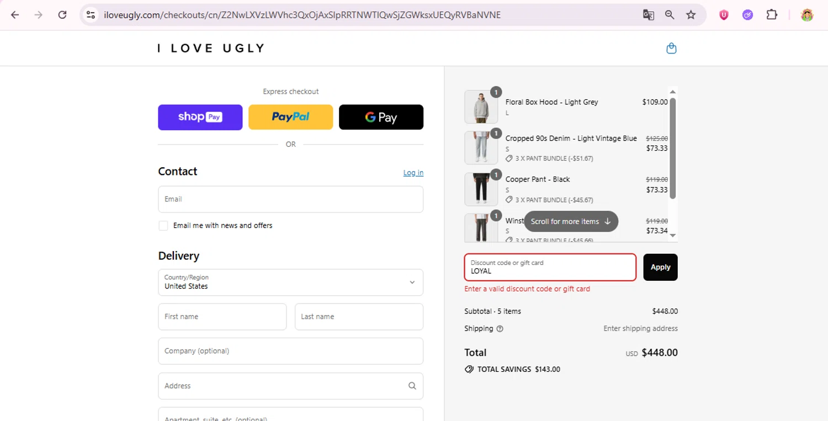
Task: Focus the Address field
Action: [290, 386]
